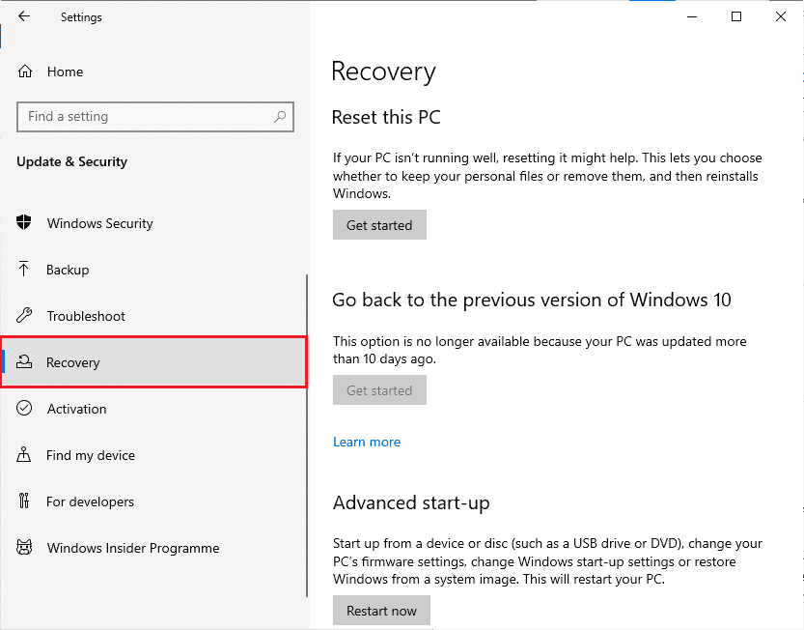Click the Backup upward arrow icon

coord(23,269)
